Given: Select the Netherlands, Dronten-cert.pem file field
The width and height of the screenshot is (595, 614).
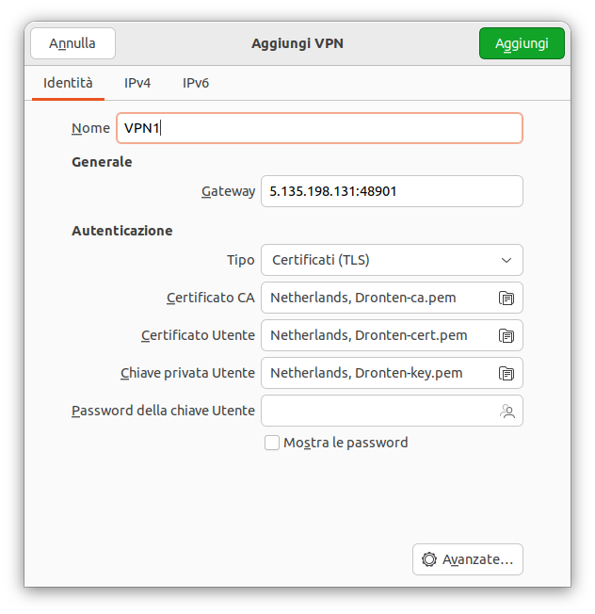Looking at the screenshot, I should point(392,335).
